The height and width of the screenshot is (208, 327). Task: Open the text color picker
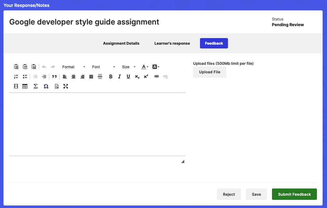(x=145, y=67)
